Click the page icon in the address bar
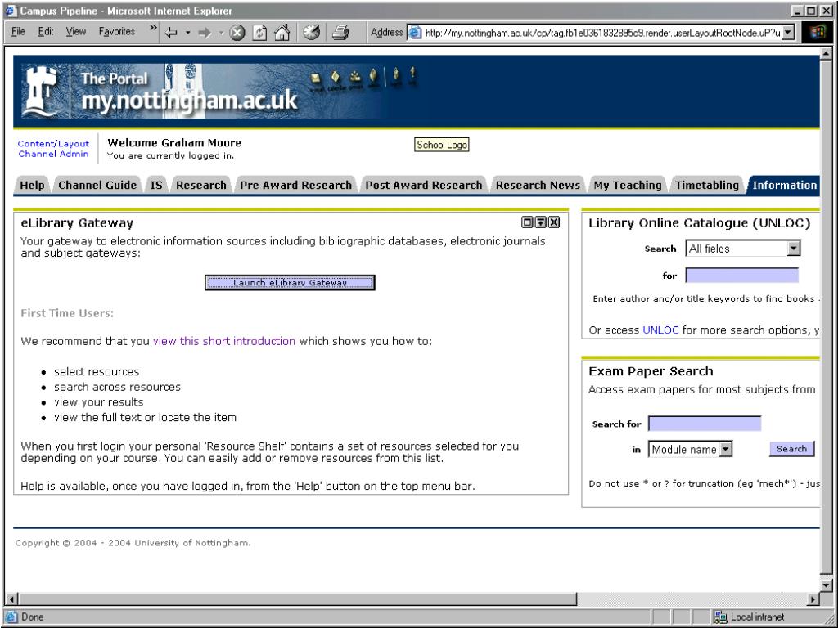Image resolution: width=838 pixels, height=628 pixels. (x=415, y=33)
